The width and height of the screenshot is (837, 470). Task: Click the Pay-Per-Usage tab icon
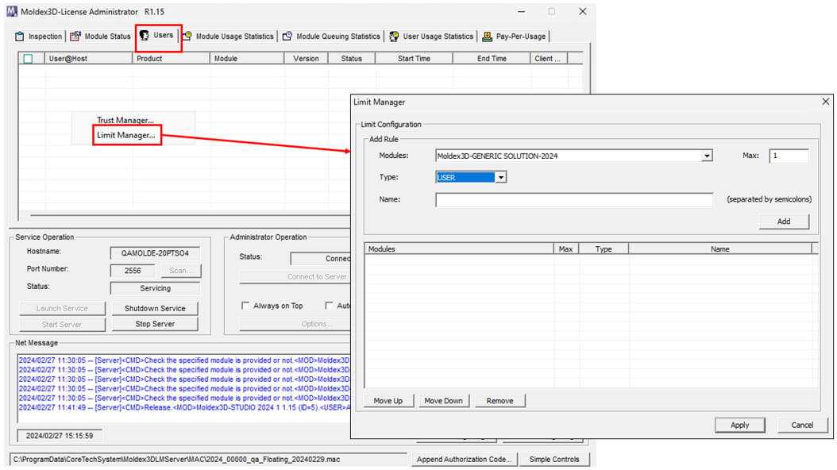click(487, 37)
